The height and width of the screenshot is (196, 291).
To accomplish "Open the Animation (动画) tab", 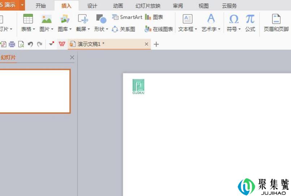I will [118, 6].
